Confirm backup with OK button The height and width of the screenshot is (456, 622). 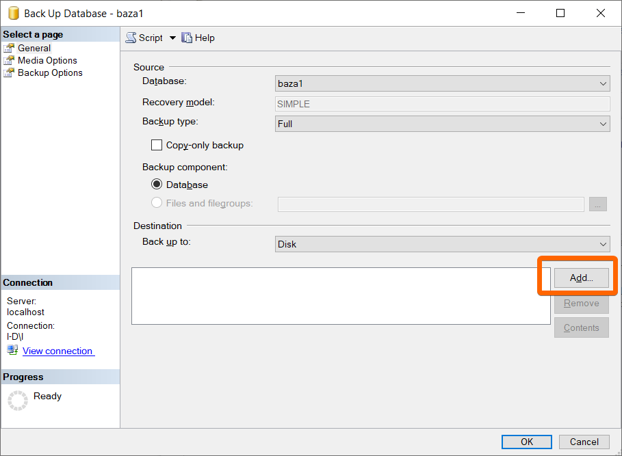[527, 442]
